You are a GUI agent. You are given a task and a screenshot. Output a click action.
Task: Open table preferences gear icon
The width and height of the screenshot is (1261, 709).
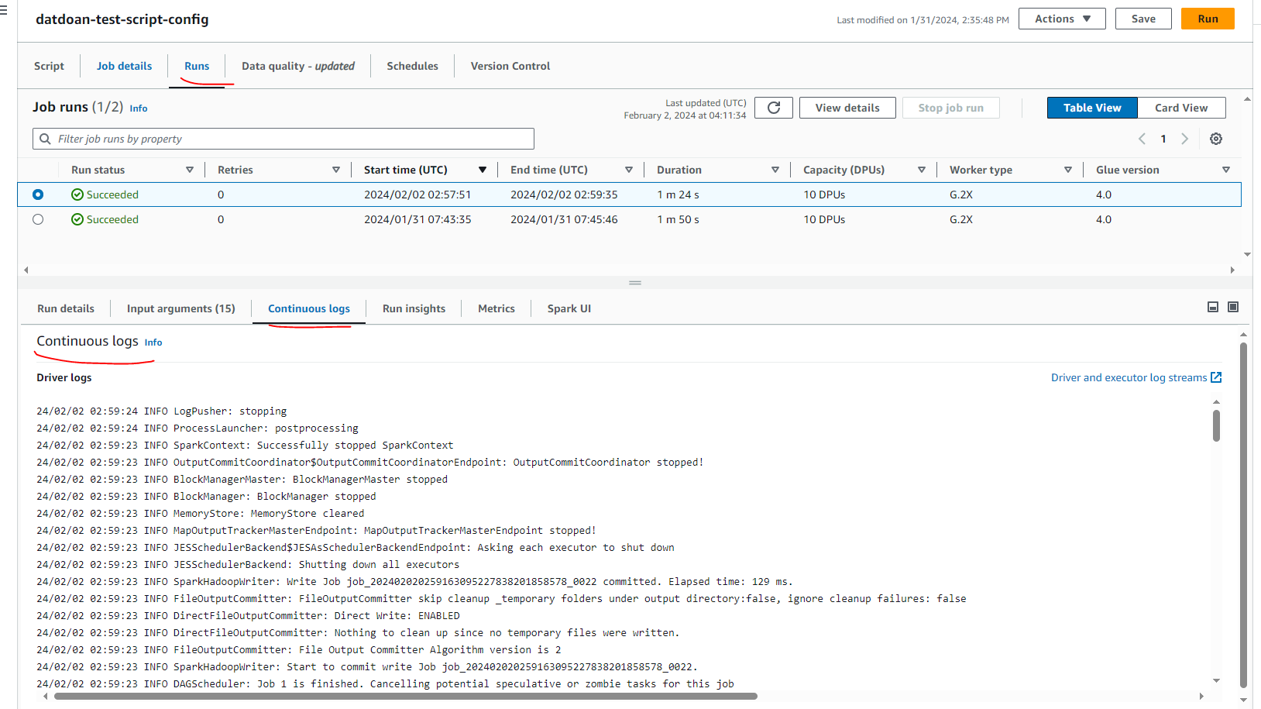(x=1216, y=139)
